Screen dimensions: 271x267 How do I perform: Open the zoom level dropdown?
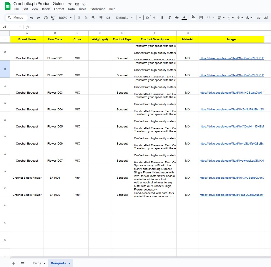pyautogui.click(x=65, y=18)
